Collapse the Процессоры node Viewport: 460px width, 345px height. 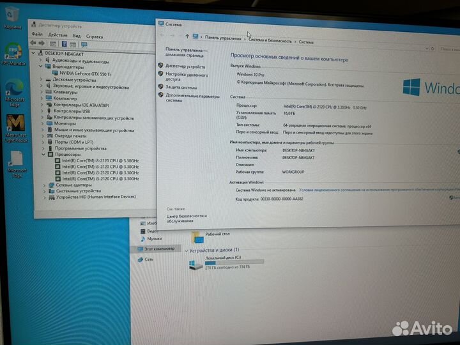click(x=43, y=155)
